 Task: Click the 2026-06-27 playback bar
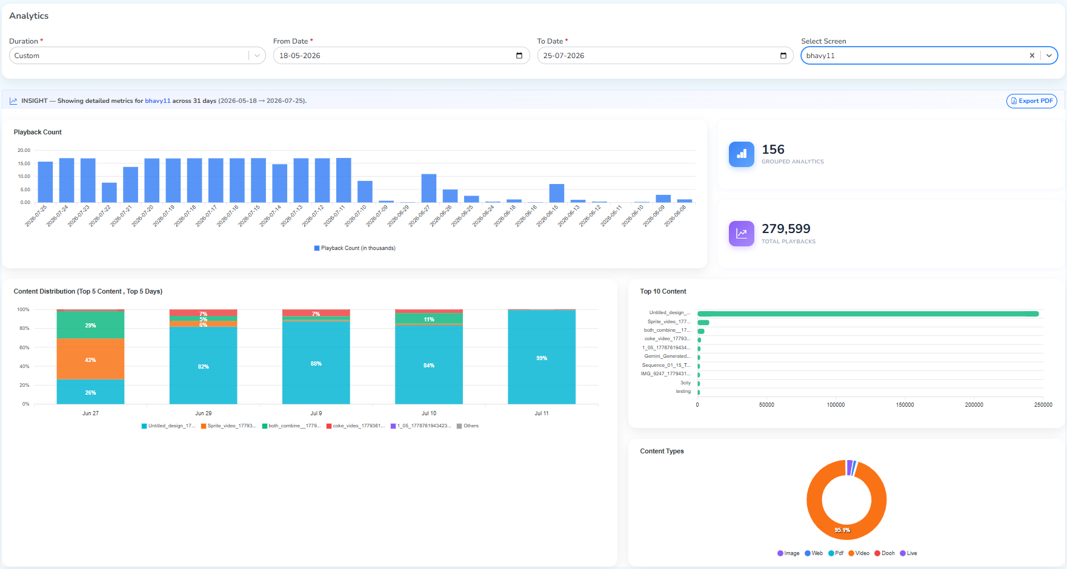pos(429,188)
